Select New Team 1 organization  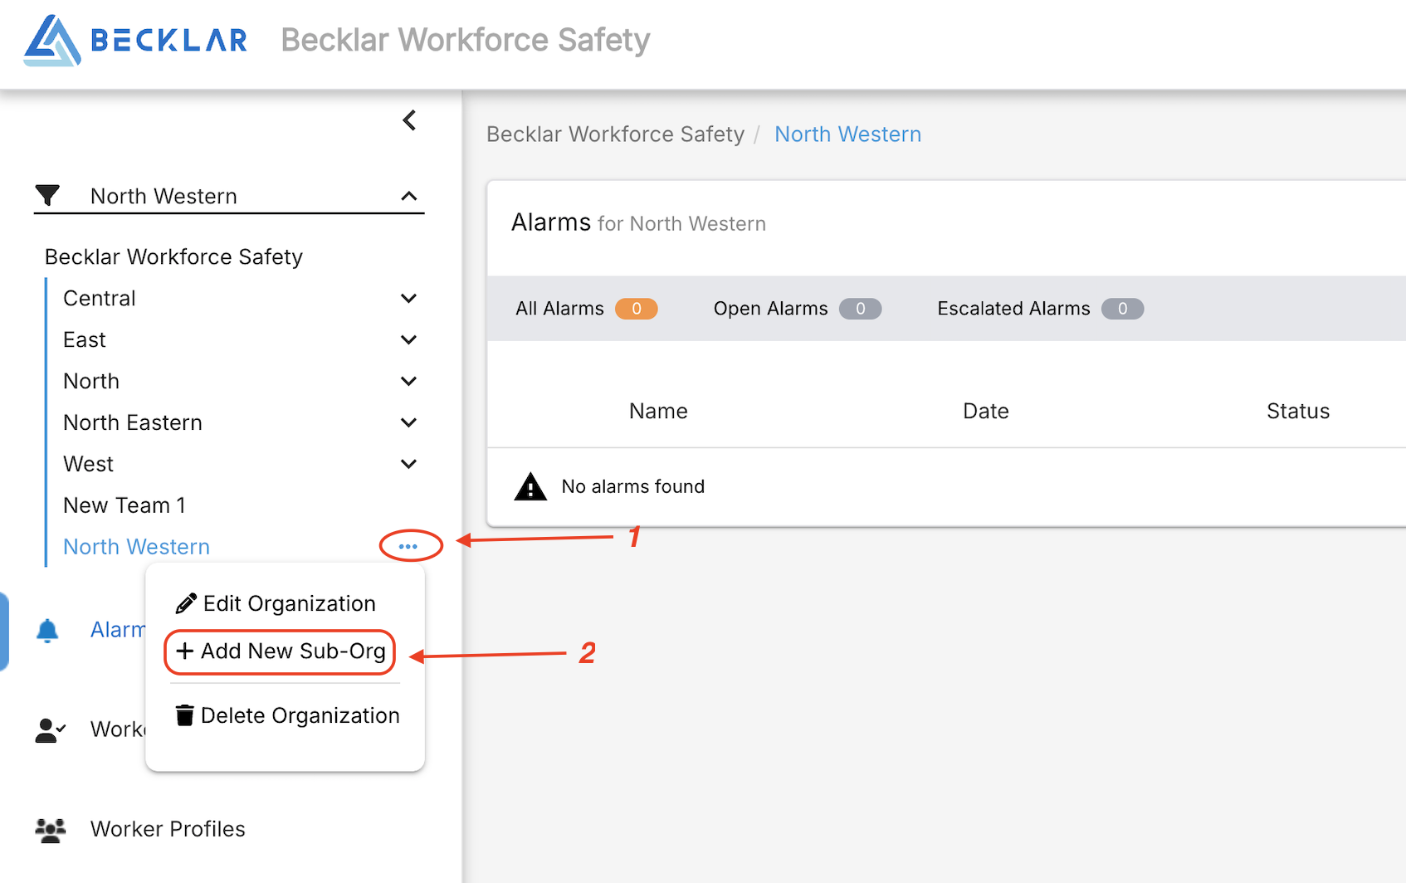coord(124,505)
